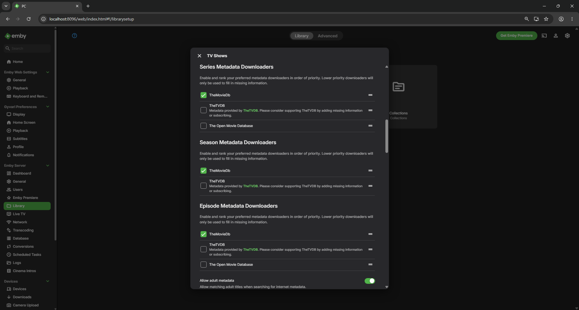Open Cinema Intros in sidebar
The image size is (579, 310).
(x=27, y=271)
